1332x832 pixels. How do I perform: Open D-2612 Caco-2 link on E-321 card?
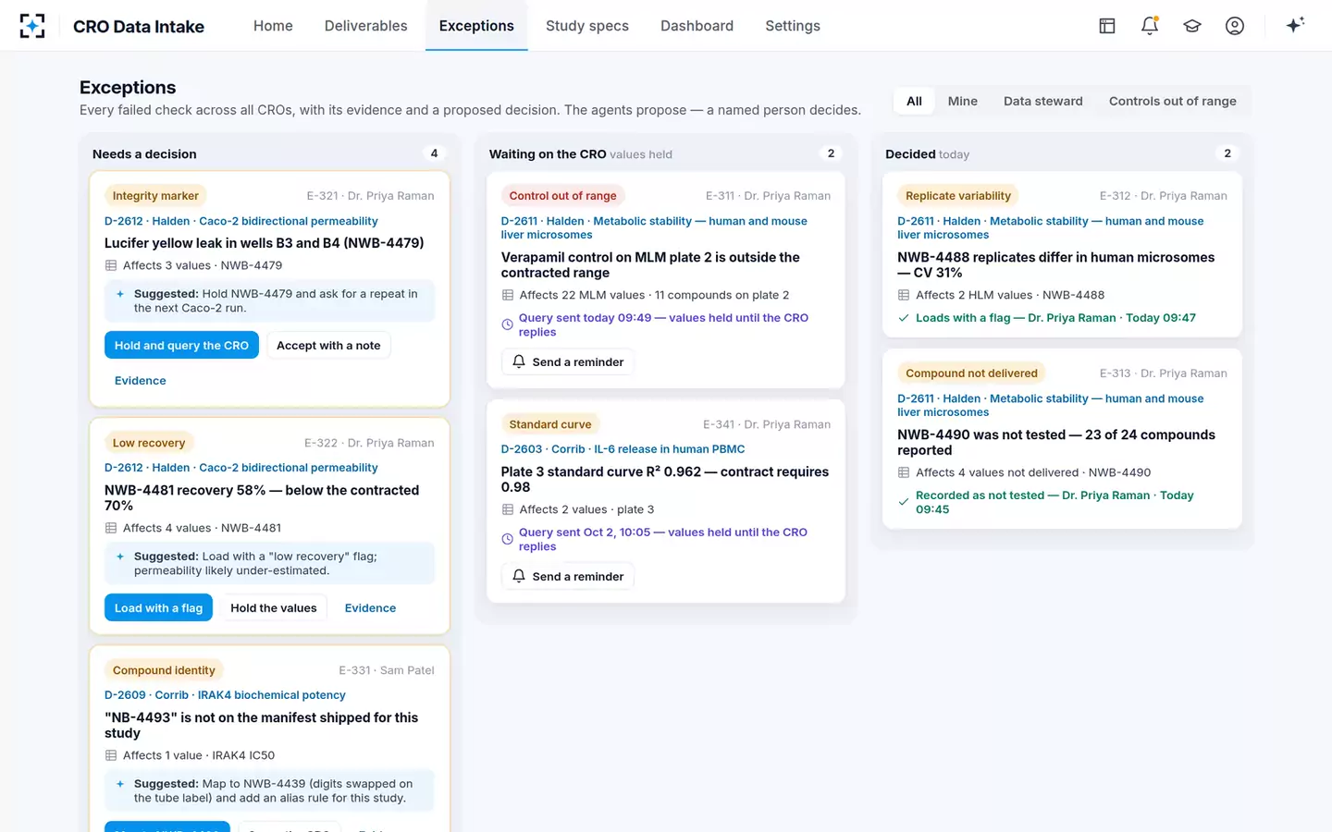coord(240,221)
